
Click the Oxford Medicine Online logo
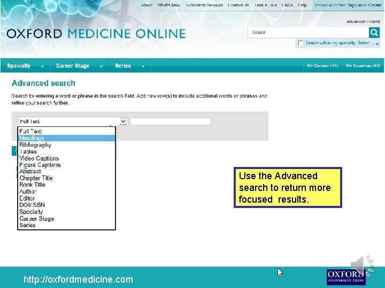96,34
